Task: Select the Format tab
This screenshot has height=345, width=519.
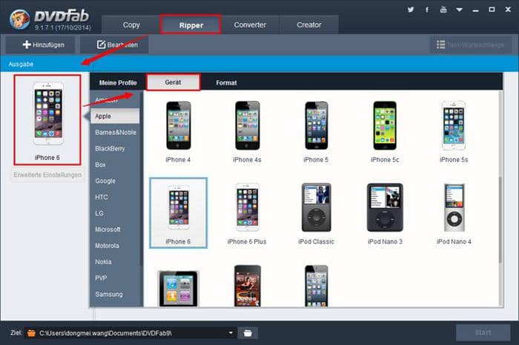Action: [226, 83]
